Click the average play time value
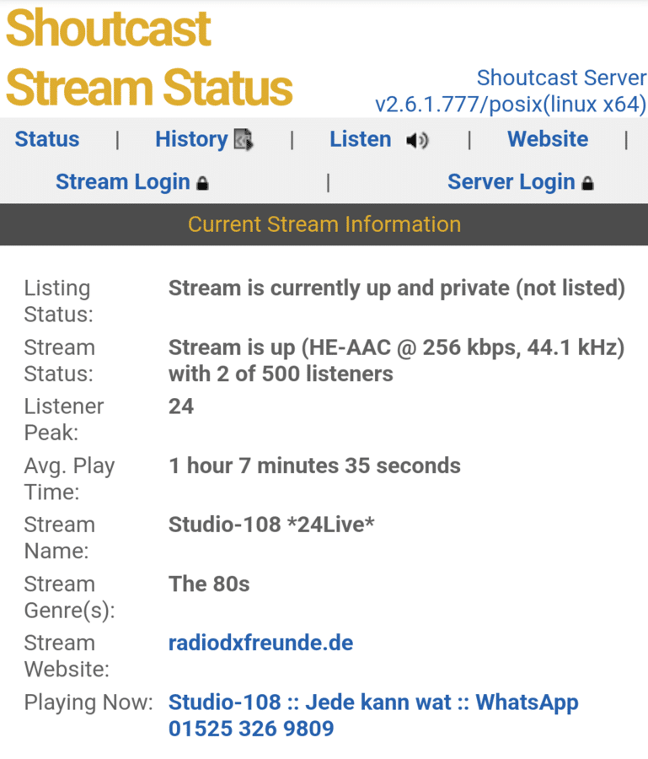 pyautogui.click(x=314, y=466)
